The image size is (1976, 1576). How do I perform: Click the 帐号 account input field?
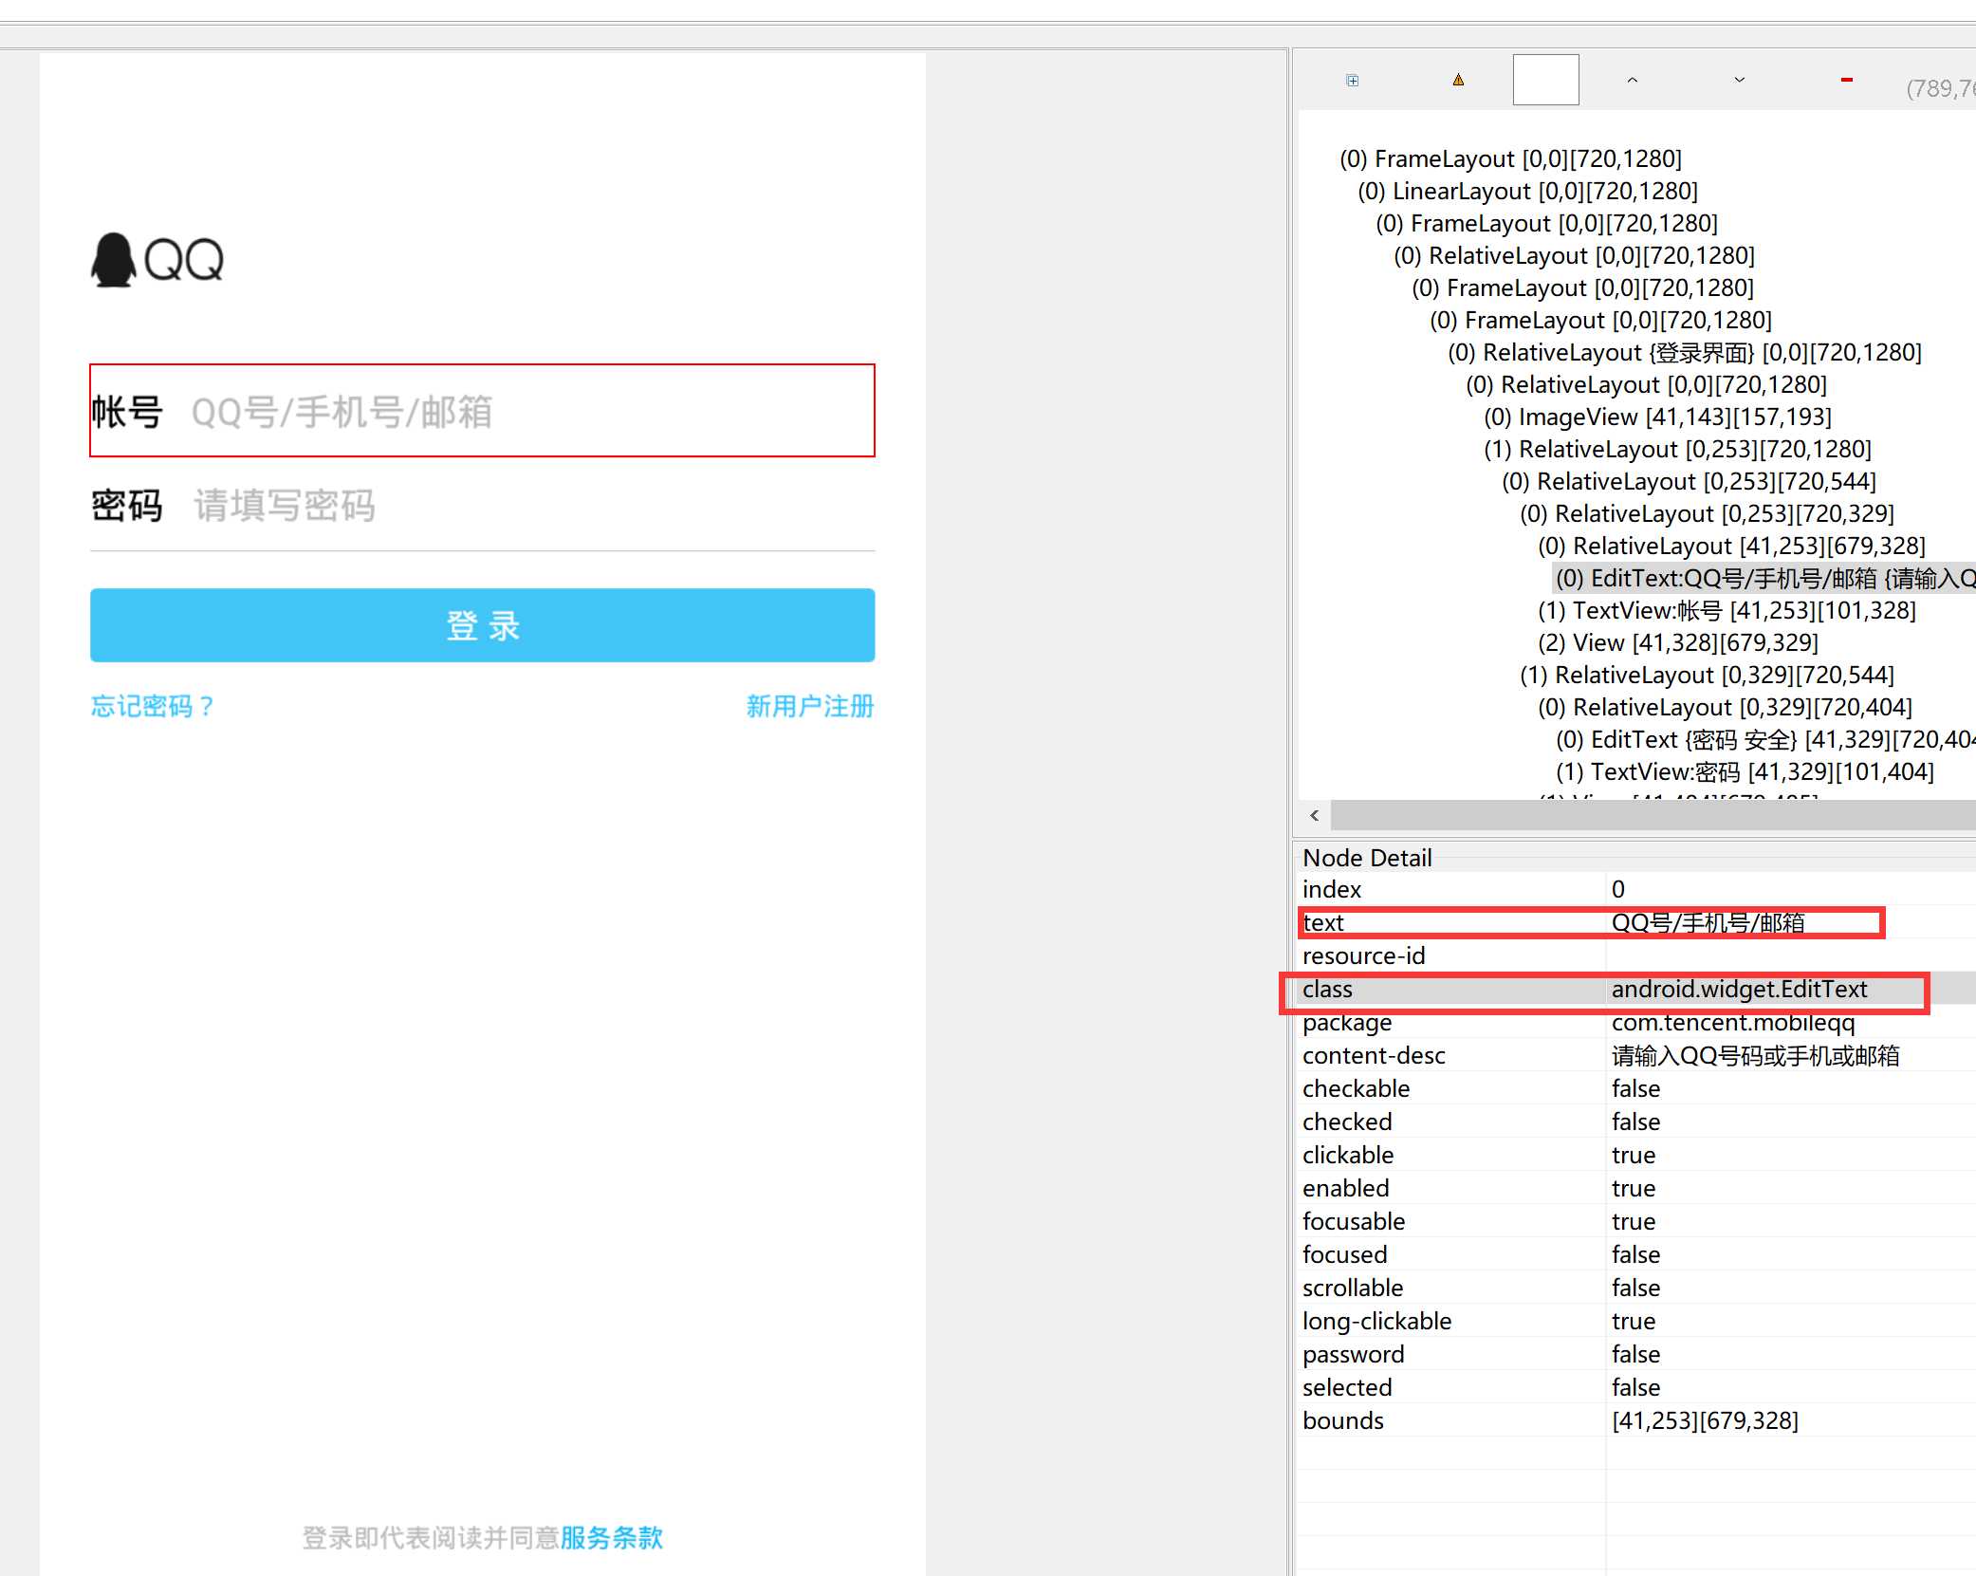(482, 411)
